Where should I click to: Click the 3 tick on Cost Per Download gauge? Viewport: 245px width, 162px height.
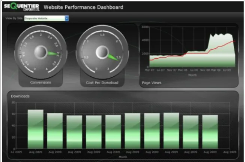pyautogui.click(x=108, y=69)
